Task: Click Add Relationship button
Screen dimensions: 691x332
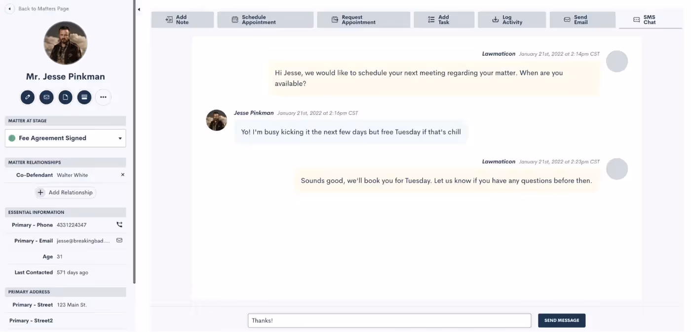Action: pyautogui.click(x=65, y=193)
